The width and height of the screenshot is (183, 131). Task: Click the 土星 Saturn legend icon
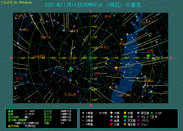[x=125, y=117]
